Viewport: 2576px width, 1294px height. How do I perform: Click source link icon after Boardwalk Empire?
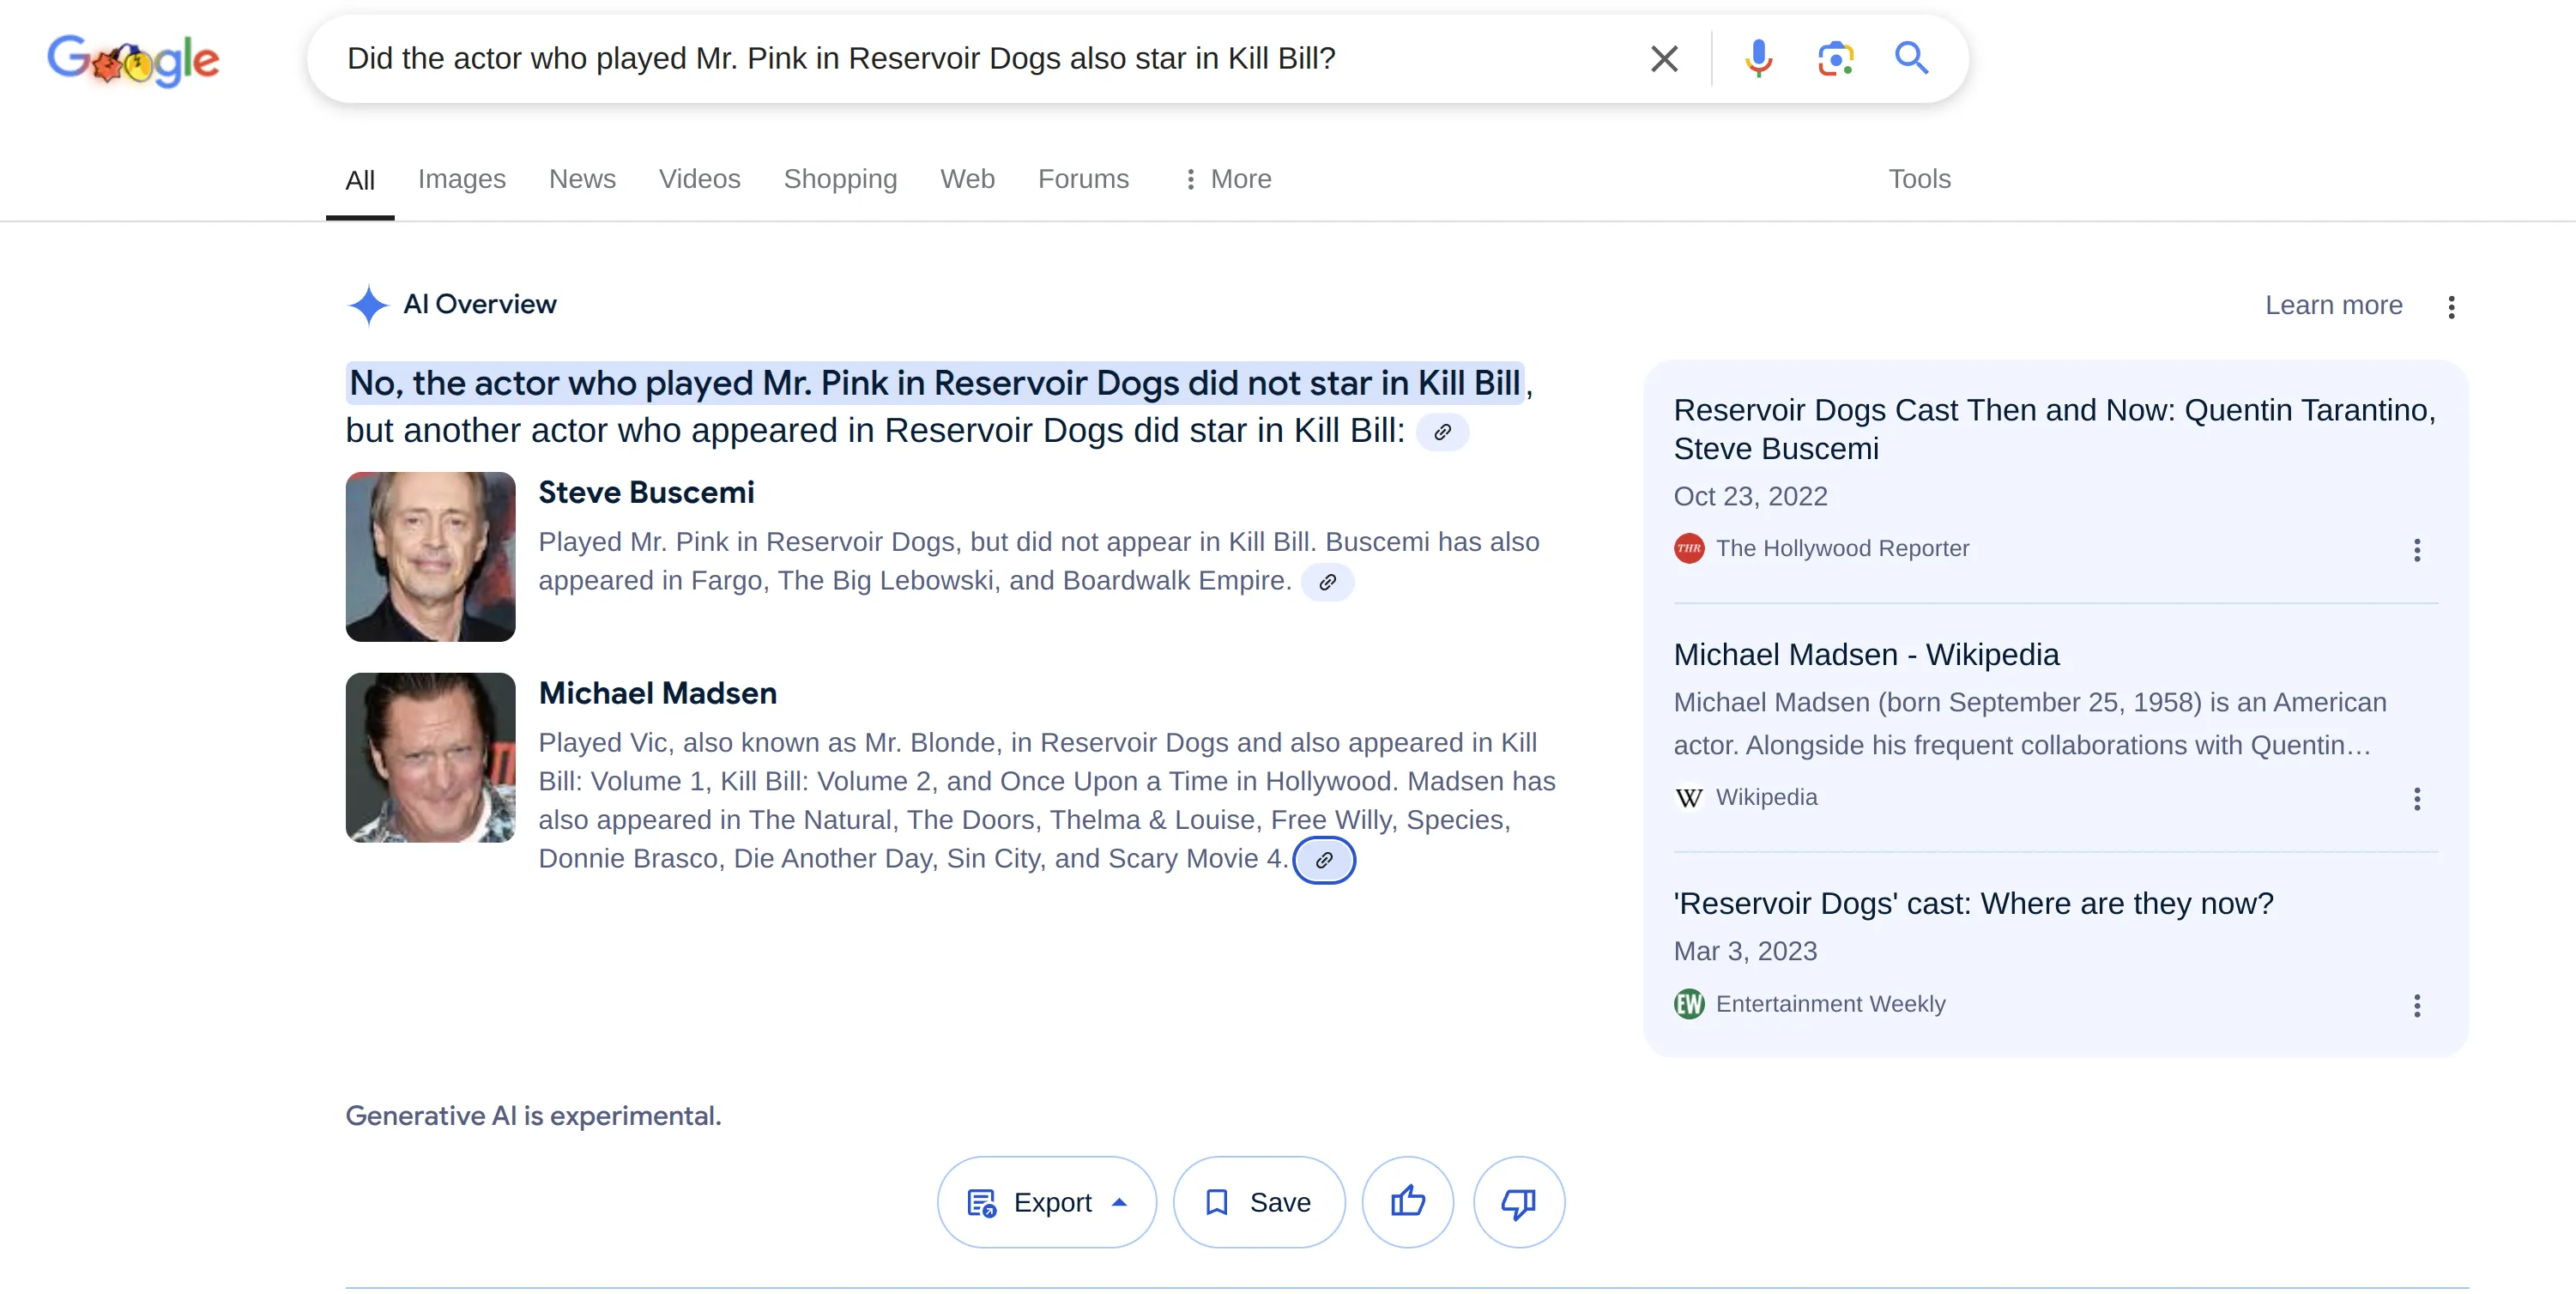pyautogui.click(x=1327, y=581)
